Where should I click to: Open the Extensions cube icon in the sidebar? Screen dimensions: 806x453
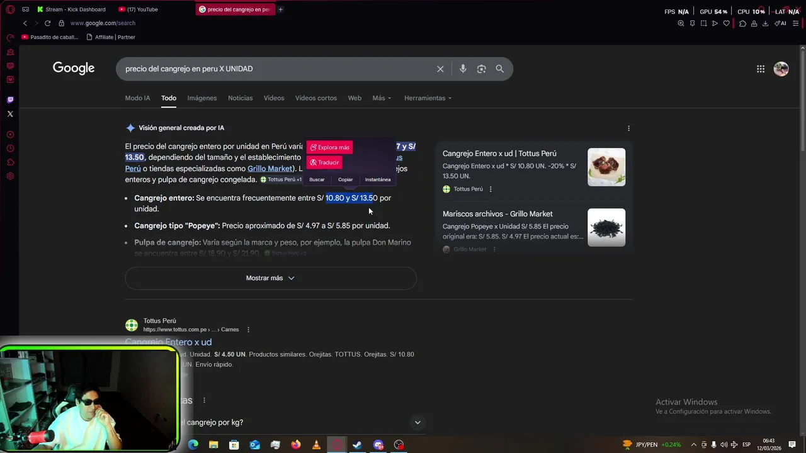pyautogui.click(x=10, y=162)
